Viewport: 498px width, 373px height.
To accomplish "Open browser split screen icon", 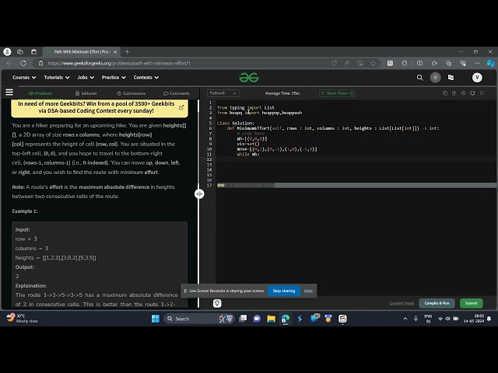I will tap(419, 63).
